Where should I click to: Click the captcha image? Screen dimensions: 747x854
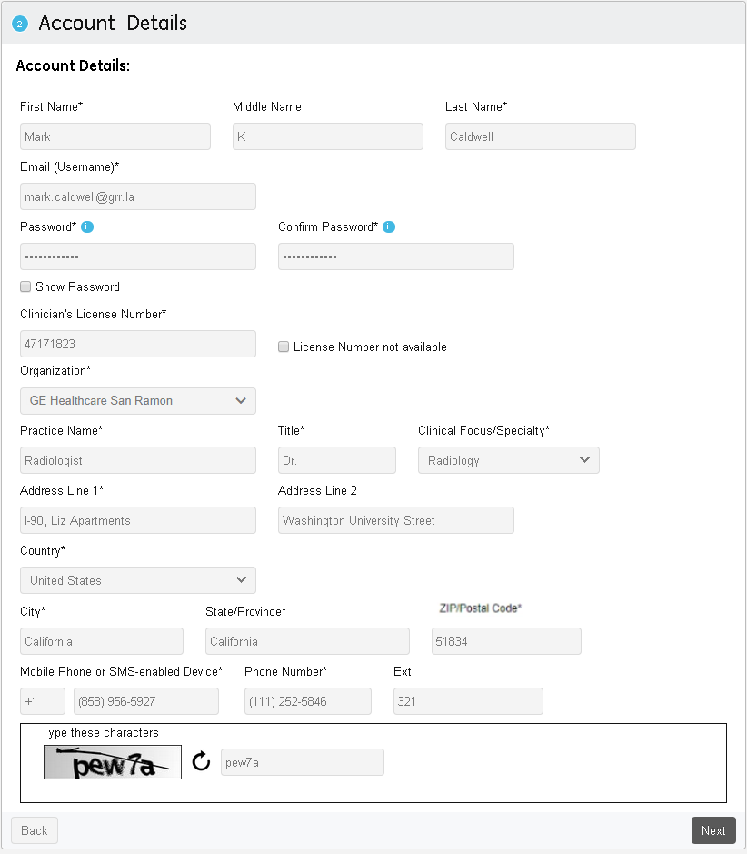coord(113,762)
